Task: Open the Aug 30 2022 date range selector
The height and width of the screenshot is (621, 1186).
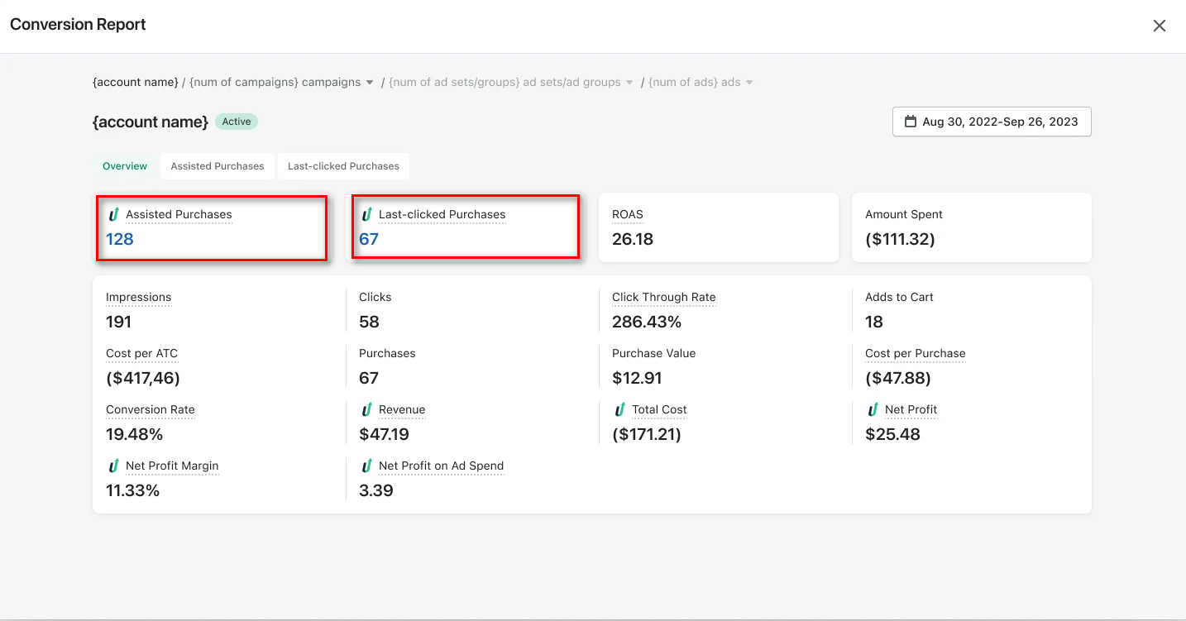Action: (x=992, y=122)
